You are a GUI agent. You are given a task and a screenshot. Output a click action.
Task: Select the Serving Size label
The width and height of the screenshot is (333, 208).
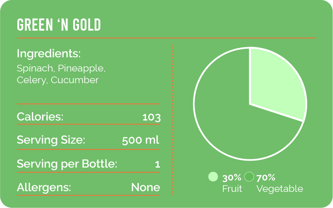pyautogui.click(x=51, y=140)
